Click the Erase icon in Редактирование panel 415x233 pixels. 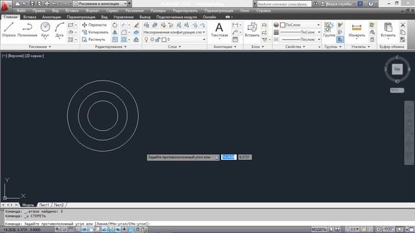[137, 25]
